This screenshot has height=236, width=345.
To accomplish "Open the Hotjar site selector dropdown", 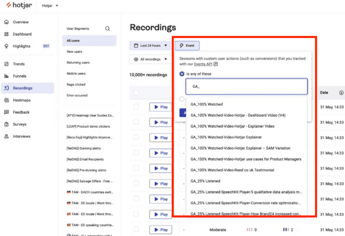I will coord(50,6).
